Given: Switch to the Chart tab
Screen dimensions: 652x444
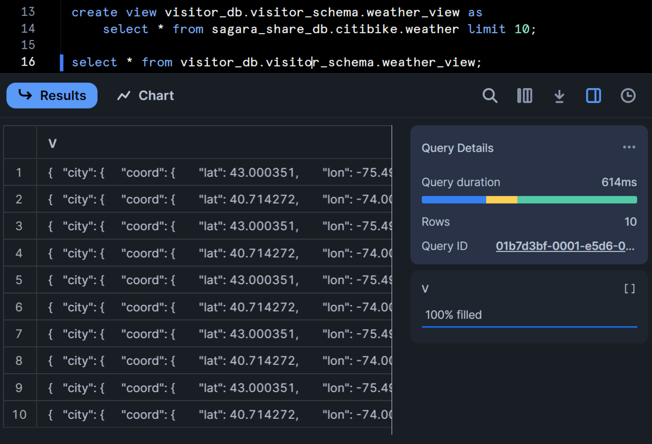Looking at the screenshot, I should [x=146, y=96].
